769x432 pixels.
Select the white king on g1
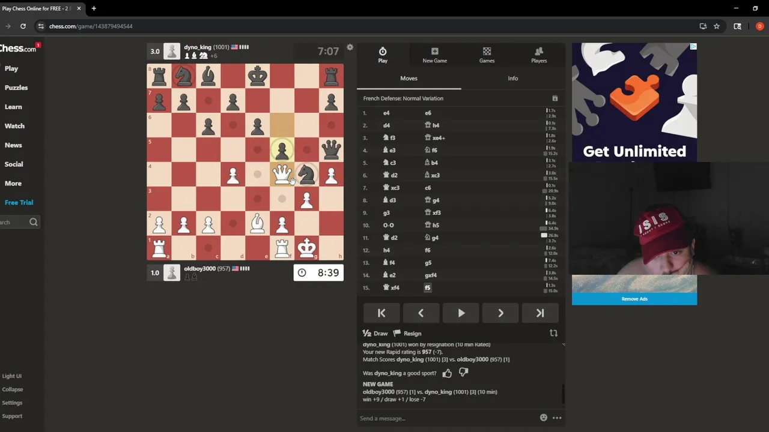[x=306, y=248]
